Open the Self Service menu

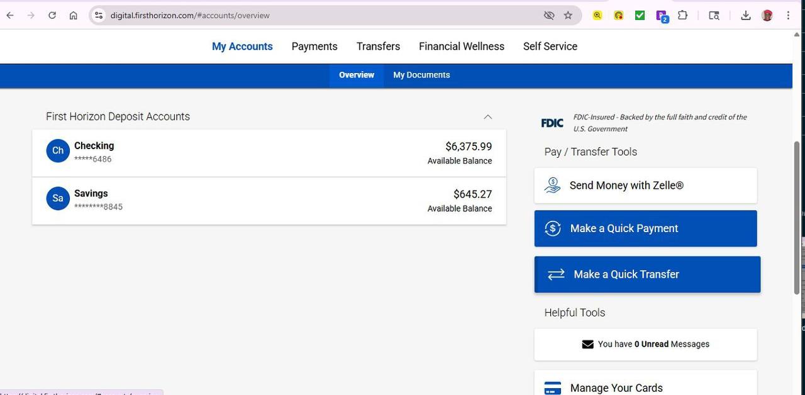tap(550, 47)
